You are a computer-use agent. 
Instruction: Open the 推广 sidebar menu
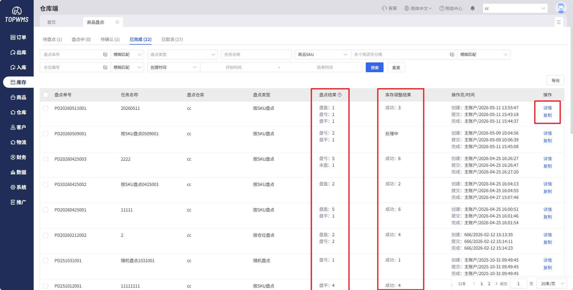(x=18, y=202)
